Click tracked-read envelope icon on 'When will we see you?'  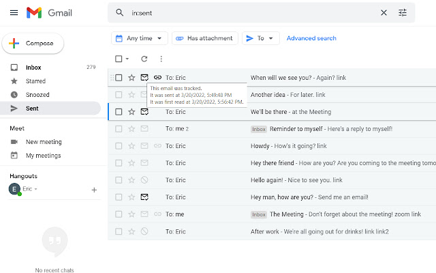[144, 77]
